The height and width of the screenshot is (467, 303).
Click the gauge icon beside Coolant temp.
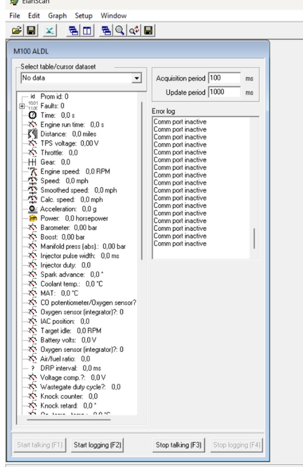click(33, 284)
